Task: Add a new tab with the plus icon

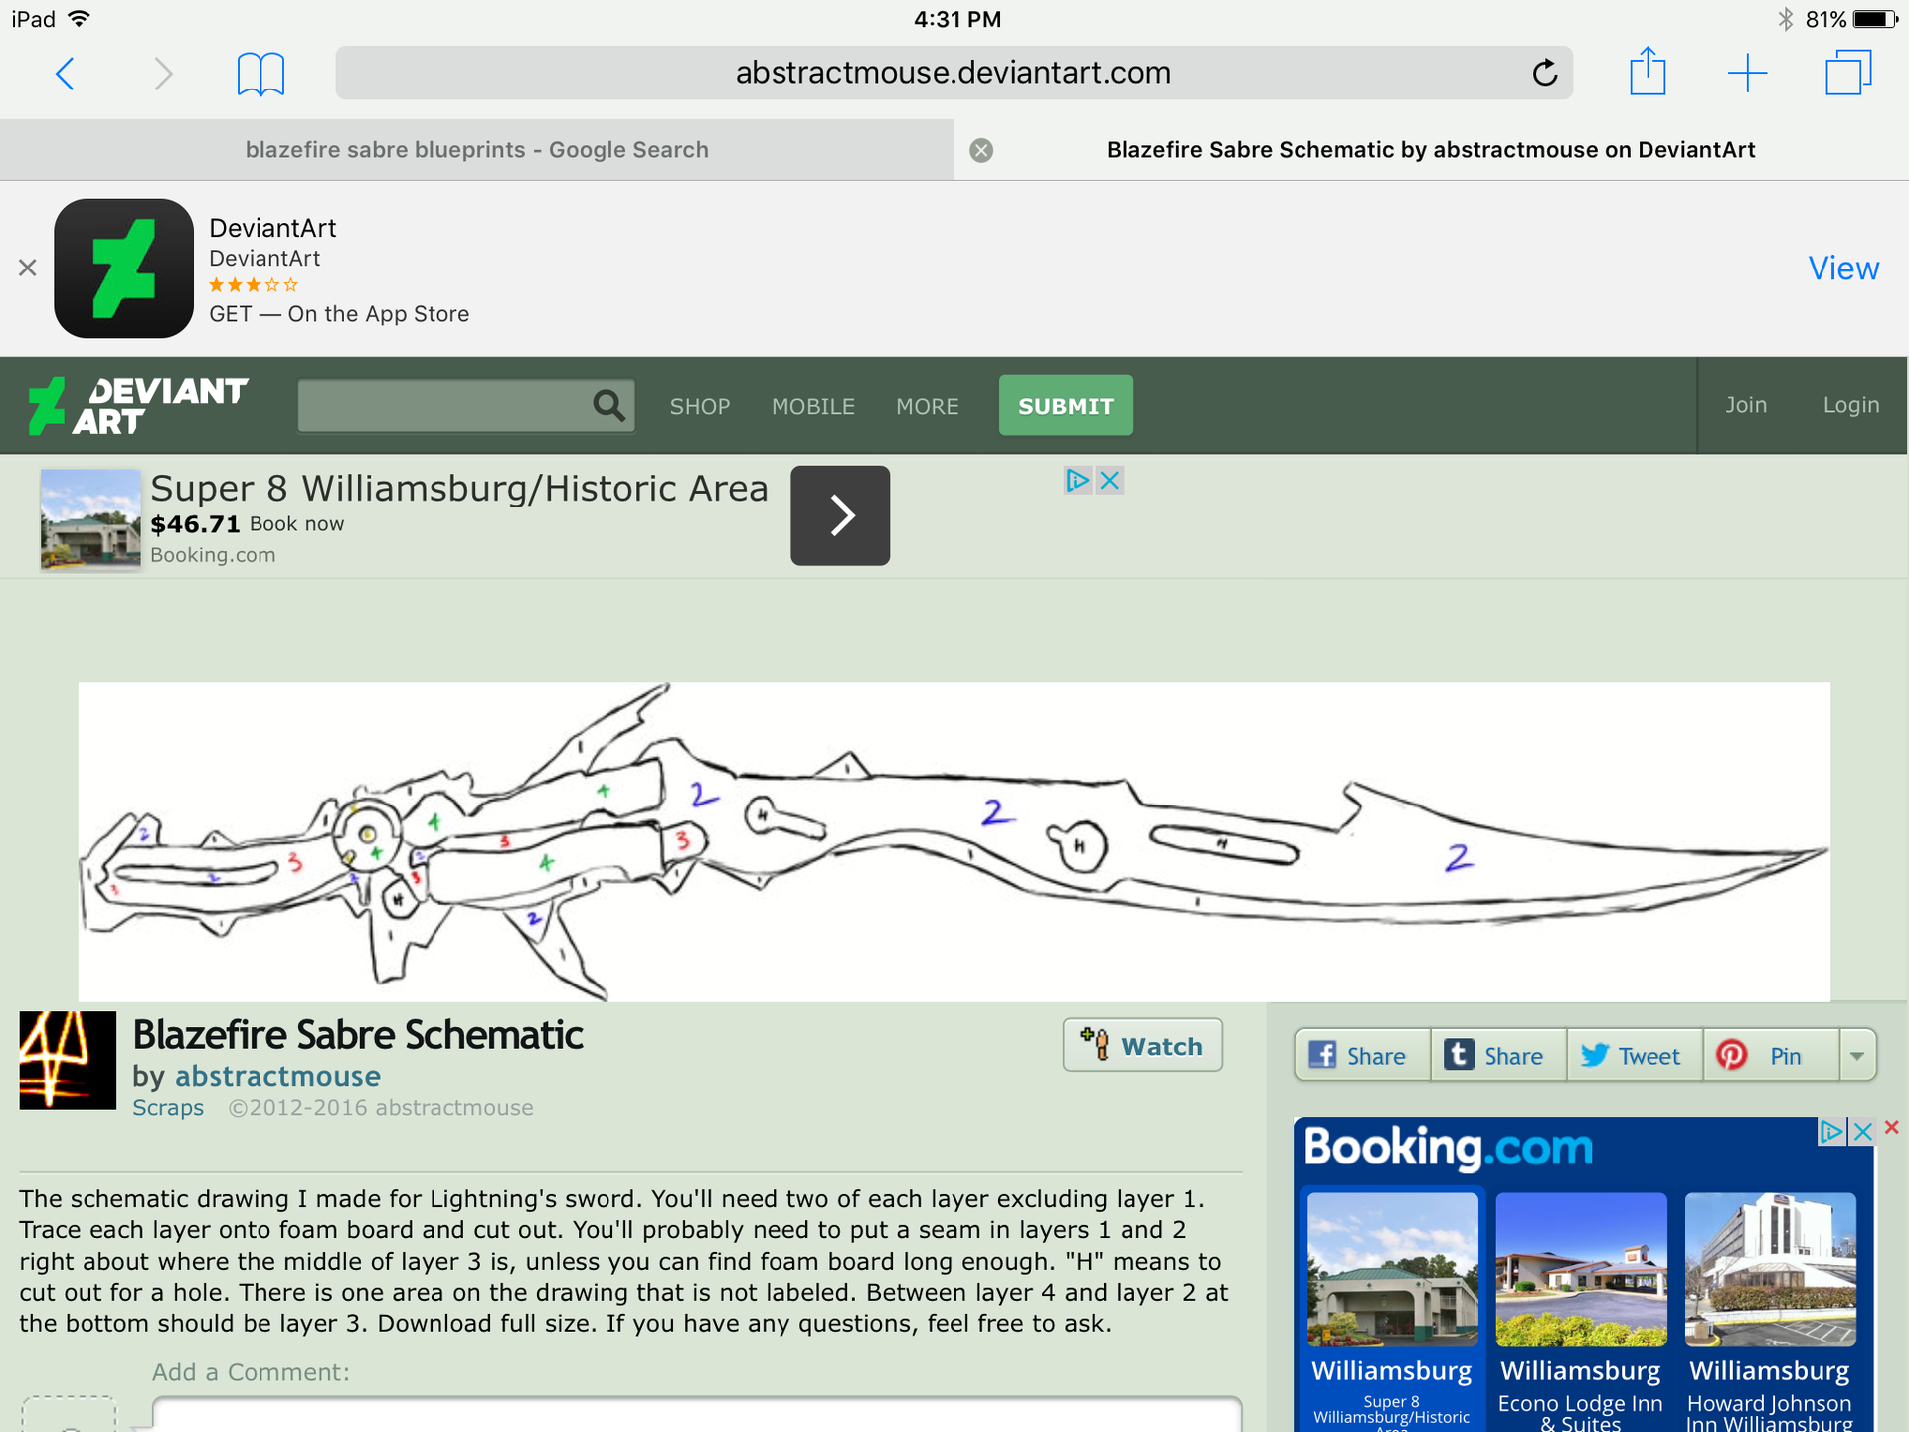Action: [x=1747, y=74]
